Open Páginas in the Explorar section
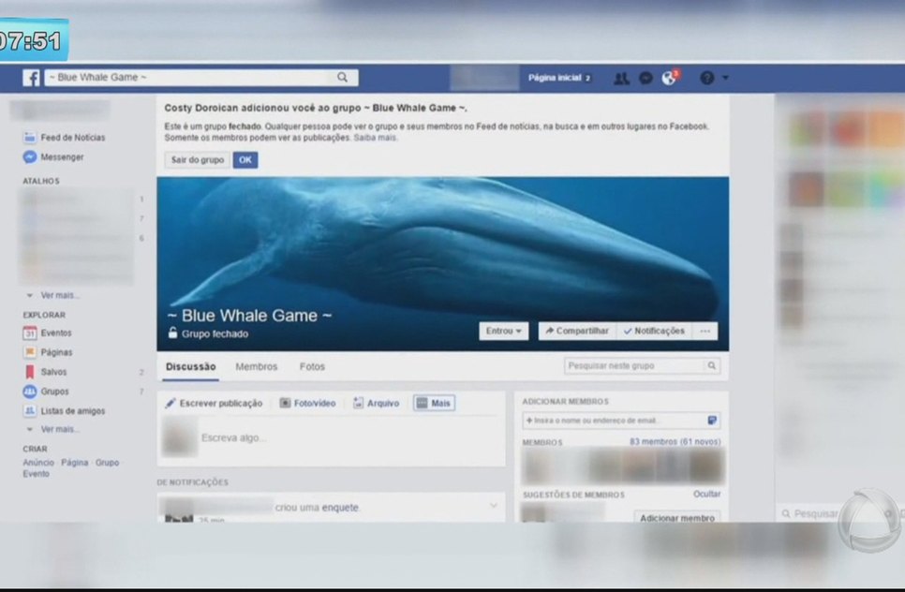 pyautogui.click(x=48, y=352)
